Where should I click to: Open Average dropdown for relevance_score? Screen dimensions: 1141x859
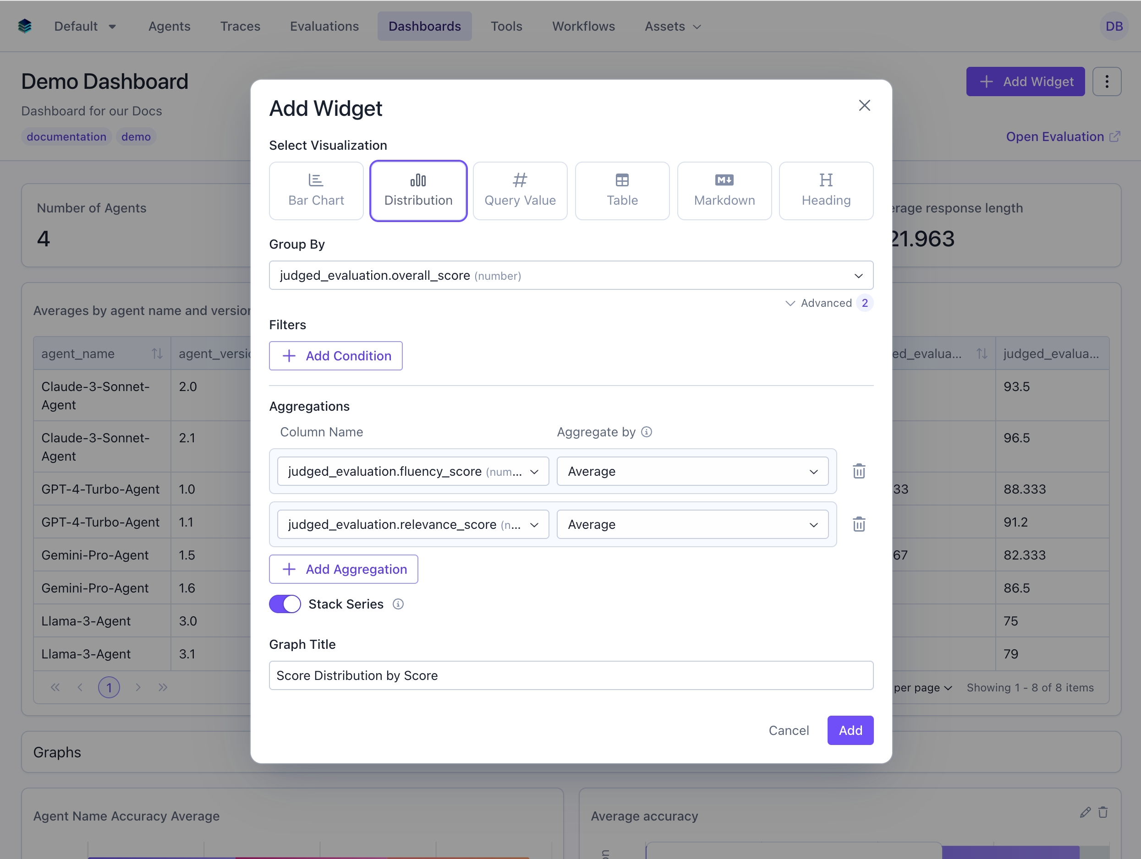[x=692, y=524]
